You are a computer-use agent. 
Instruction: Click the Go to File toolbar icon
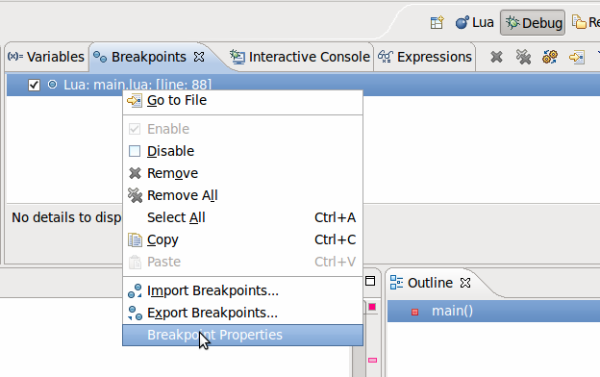coord(577,57)
